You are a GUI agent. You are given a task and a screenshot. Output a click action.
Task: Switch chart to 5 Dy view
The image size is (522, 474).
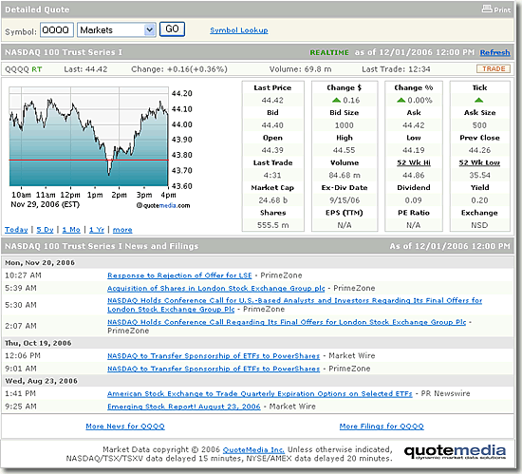point(45,230)
